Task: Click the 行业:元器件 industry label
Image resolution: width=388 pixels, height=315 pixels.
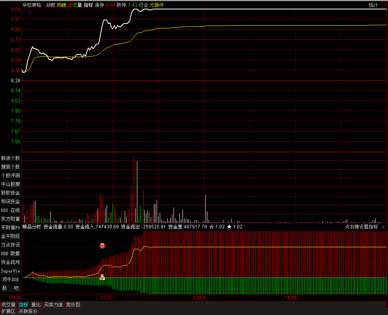Action: pos(152,5)
